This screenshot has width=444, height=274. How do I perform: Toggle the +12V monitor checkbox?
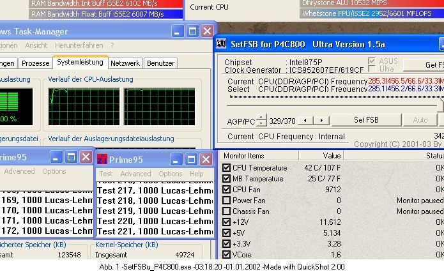point(226,222)
